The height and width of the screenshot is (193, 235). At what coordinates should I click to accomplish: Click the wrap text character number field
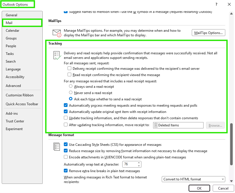130,164
